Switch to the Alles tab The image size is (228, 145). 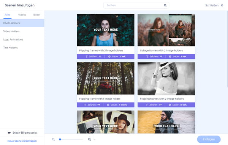pyautogui.click(x=8, y=15)
